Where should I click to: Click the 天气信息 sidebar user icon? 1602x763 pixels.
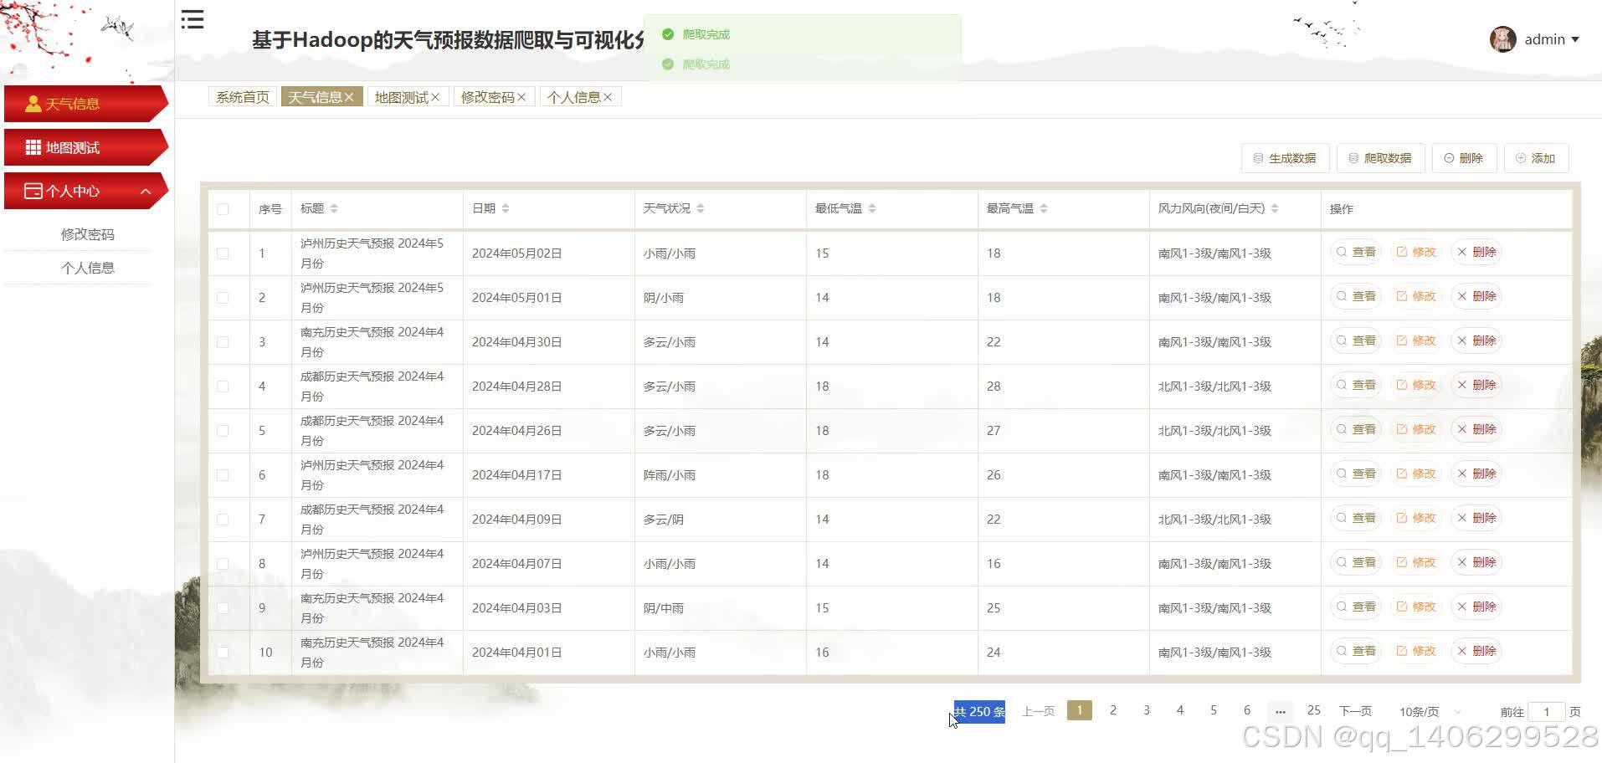33,104
